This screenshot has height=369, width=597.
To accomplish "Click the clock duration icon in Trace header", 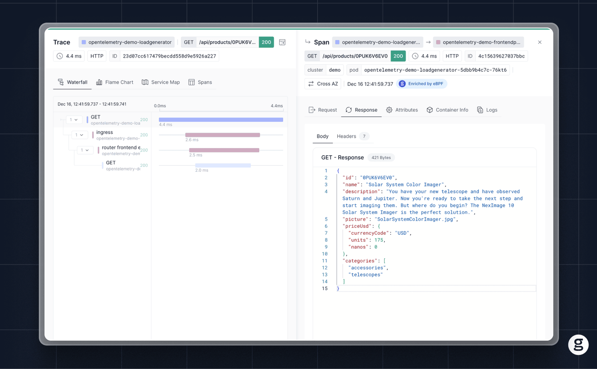I will [x=60, y=56].
